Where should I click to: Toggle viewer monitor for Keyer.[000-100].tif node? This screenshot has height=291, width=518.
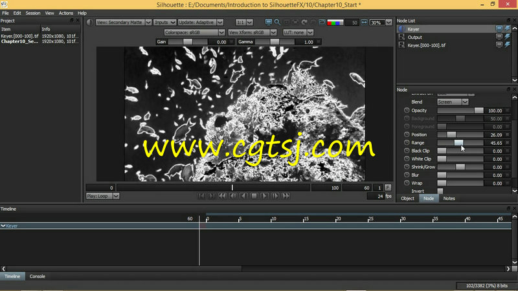pyautogui.click(x=499, y=45)
